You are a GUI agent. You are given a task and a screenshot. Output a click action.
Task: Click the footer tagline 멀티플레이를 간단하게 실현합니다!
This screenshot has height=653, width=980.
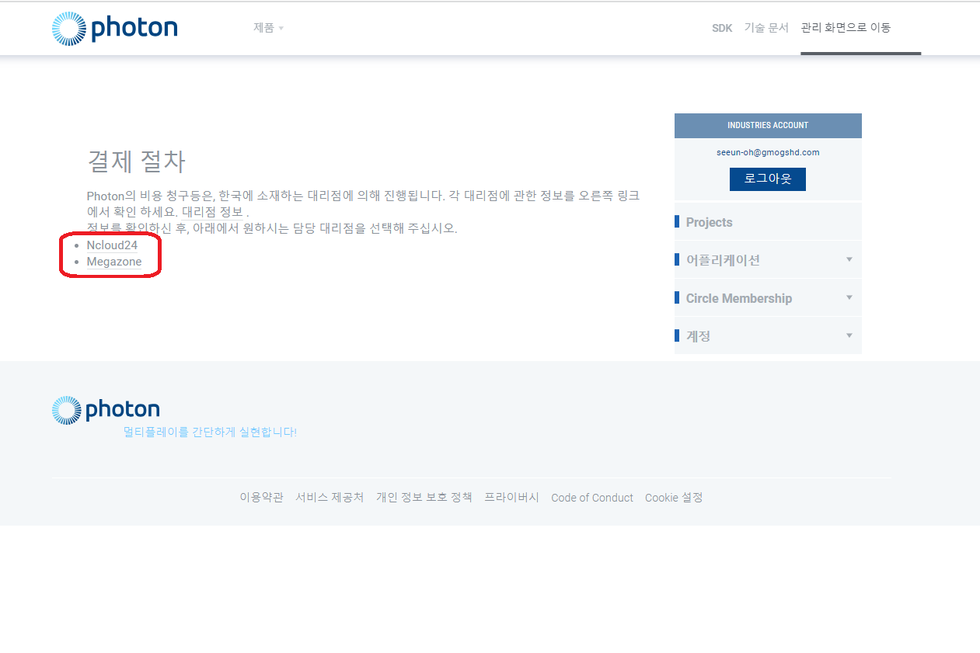point(210,432)
